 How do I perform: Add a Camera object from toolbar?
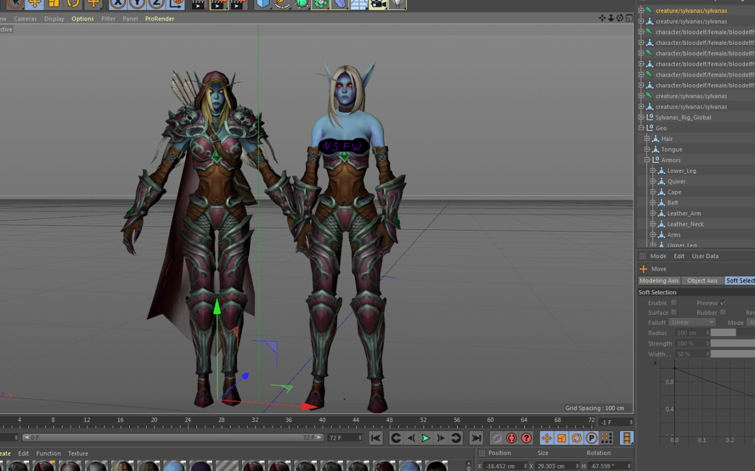pyautogui.click(x=378, y=4)
